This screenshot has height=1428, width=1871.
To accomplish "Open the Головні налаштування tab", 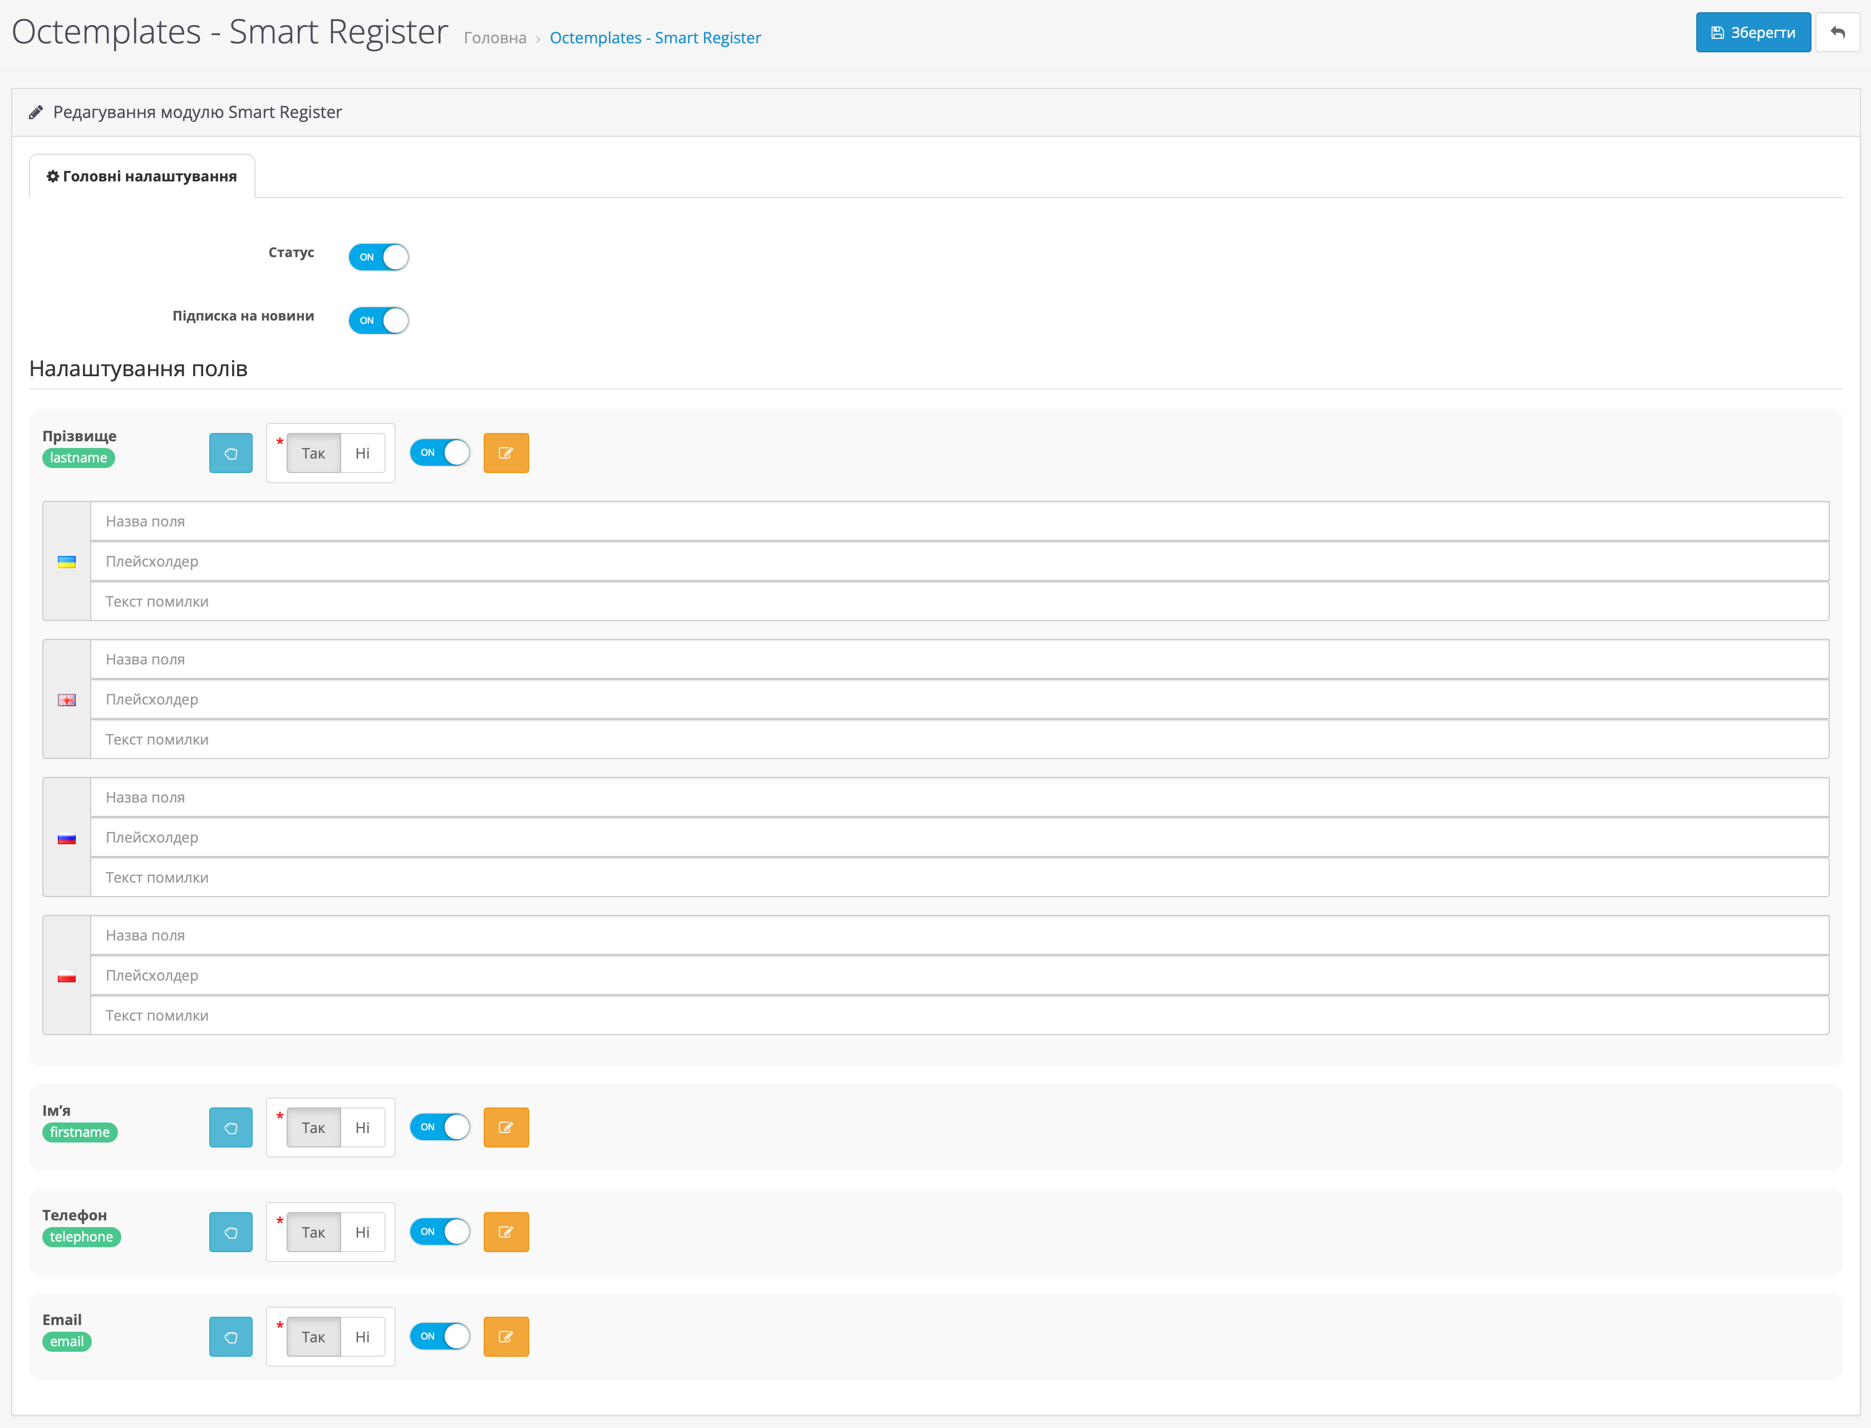I will coord(142,176).
